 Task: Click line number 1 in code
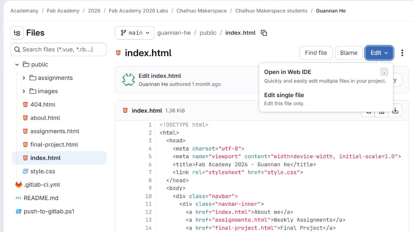(x=150, y=125)
